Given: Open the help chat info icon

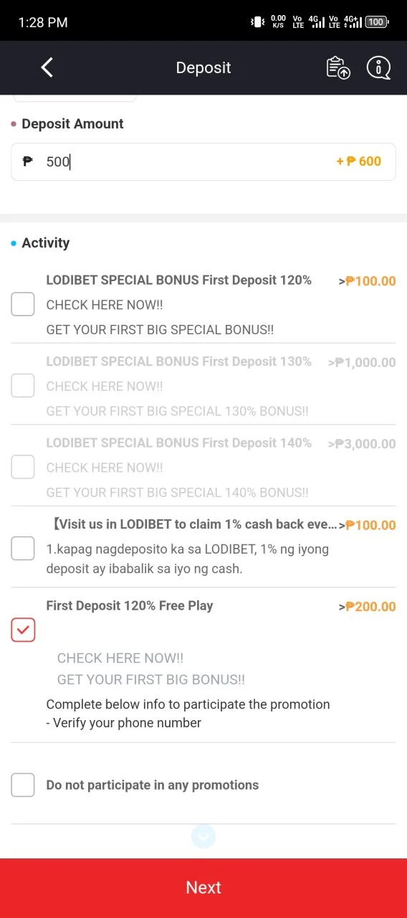Looking at the screenshot, I should [x=378, y=67].
